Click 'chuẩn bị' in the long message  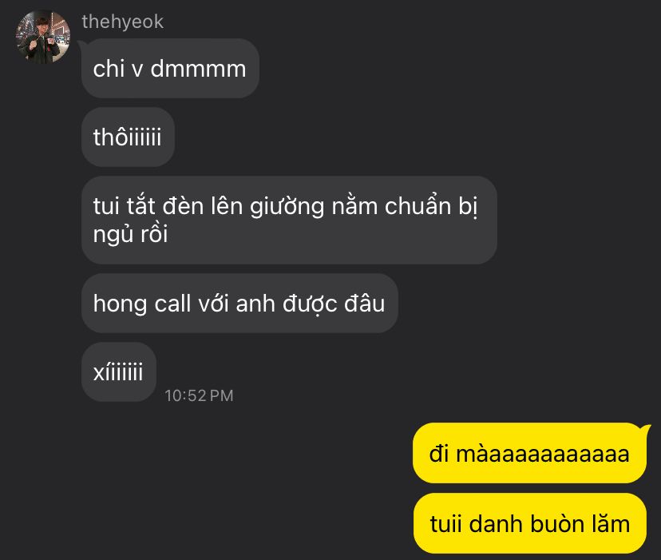click(431, 207)
